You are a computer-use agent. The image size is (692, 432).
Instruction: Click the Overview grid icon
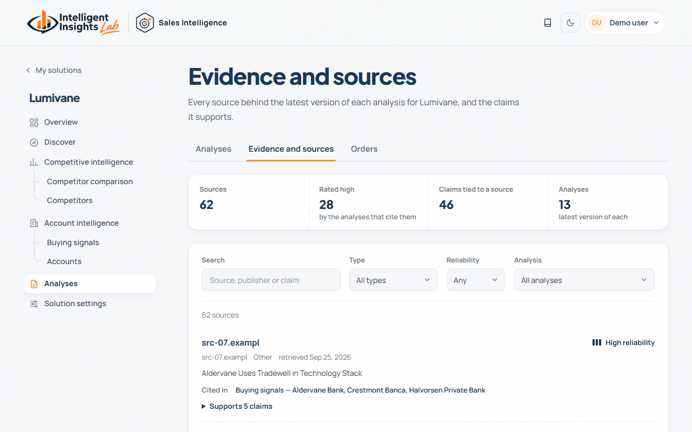point(34,122)
